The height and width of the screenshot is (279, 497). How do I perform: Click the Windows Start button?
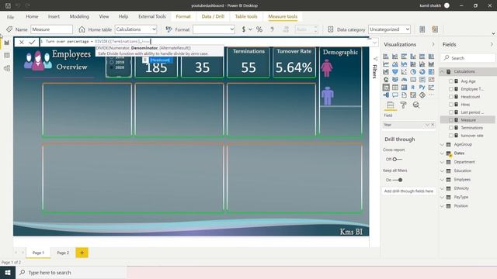pos(8,272)
